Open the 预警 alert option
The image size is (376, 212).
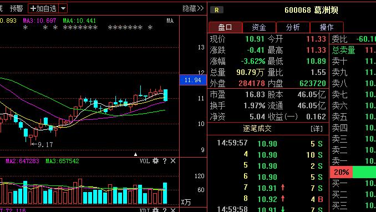click(16, 9)
